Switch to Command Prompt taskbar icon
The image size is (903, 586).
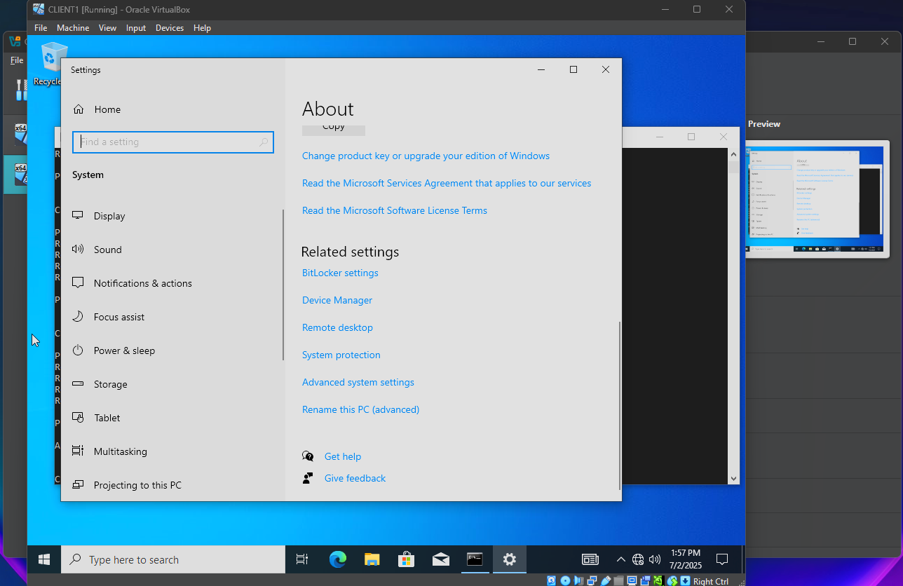(x=475, y=559)
